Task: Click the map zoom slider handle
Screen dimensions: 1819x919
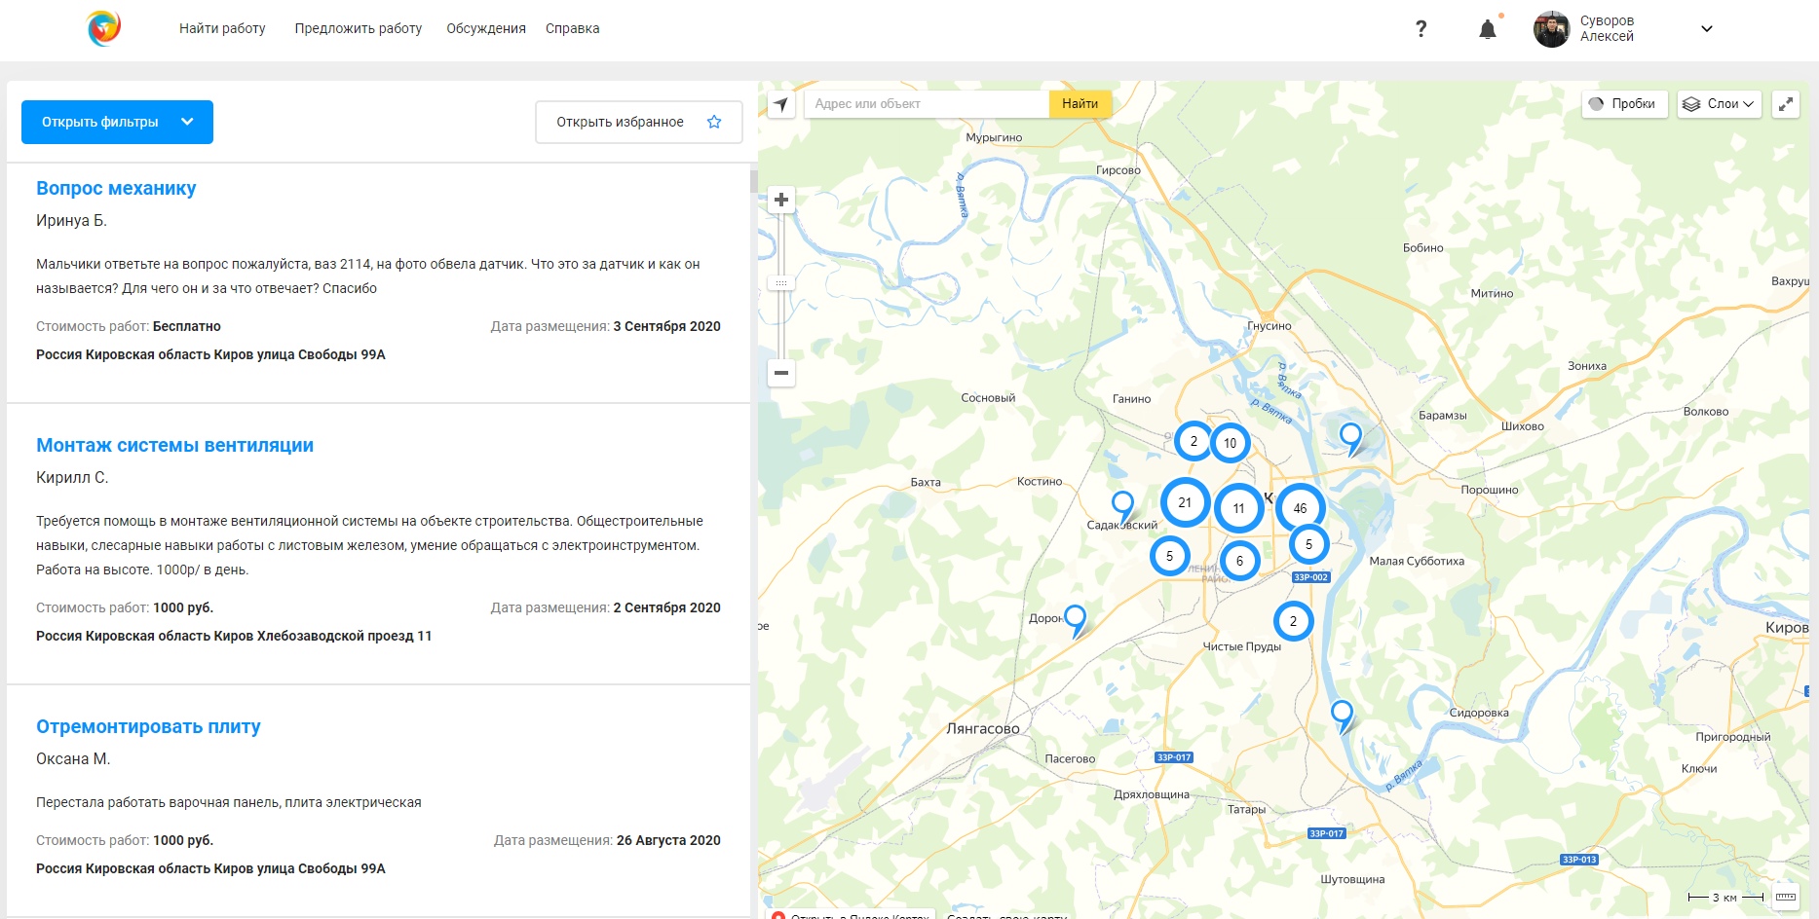Action: [781, 283]
